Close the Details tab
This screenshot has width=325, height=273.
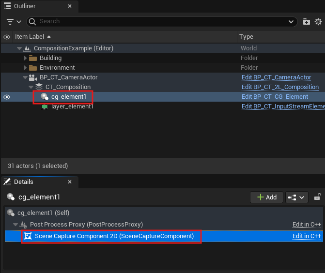[69, 182]
